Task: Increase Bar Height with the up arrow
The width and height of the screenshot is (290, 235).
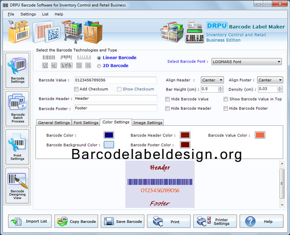Action: tap(220, 88)
